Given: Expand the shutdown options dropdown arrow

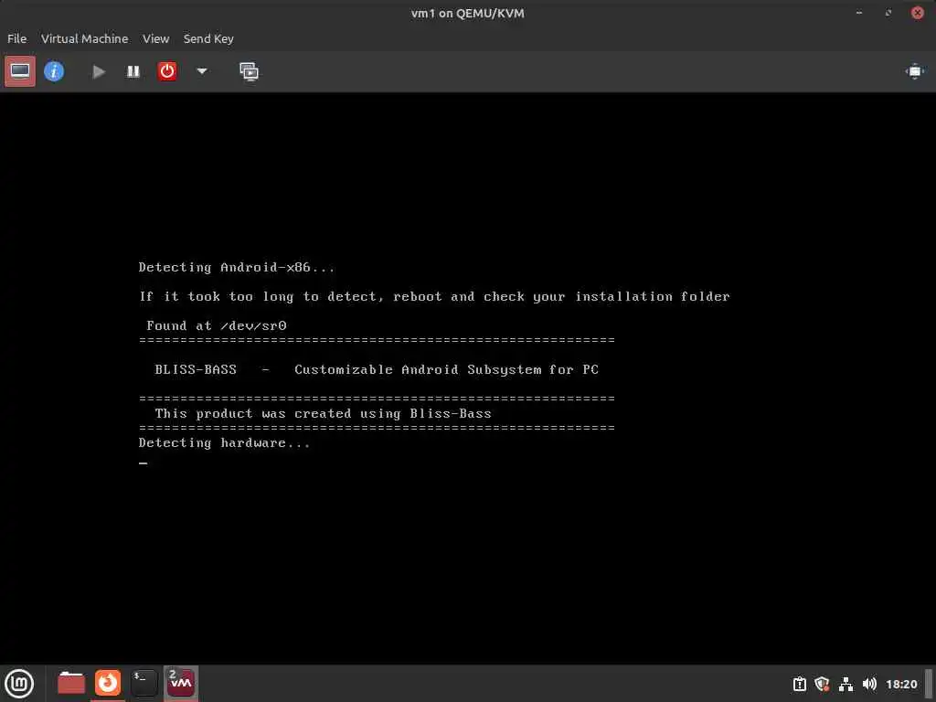Looking at the screenshot, I should click(x=202, y=71).
